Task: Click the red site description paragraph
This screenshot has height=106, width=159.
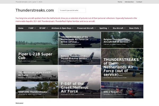Action: 76,20
